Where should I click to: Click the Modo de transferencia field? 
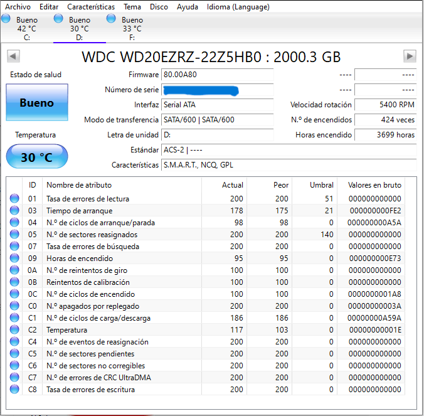(218, 120)
